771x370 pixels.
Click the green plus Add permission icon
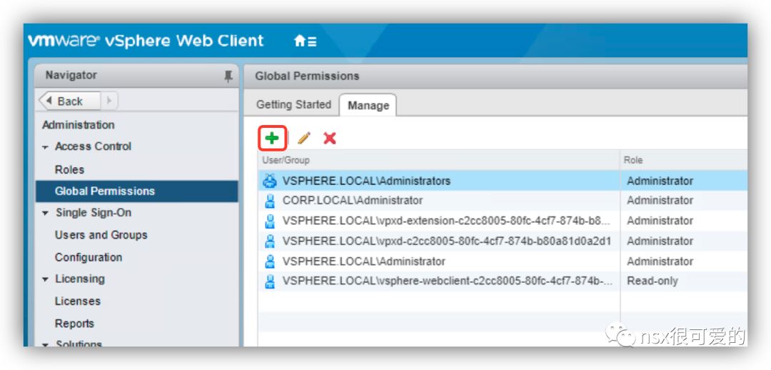click(272, 139)
